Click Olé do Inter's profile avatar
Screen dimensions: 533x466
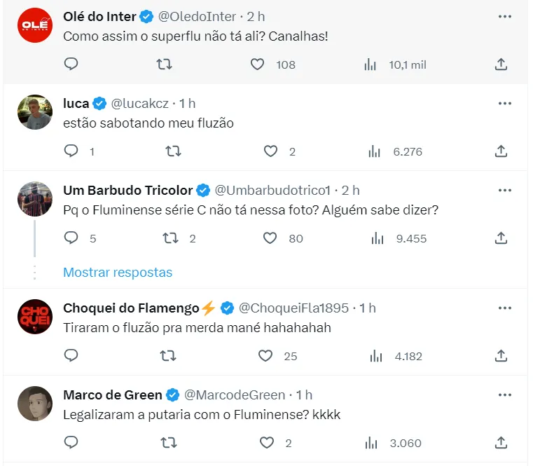click(34, 25)
